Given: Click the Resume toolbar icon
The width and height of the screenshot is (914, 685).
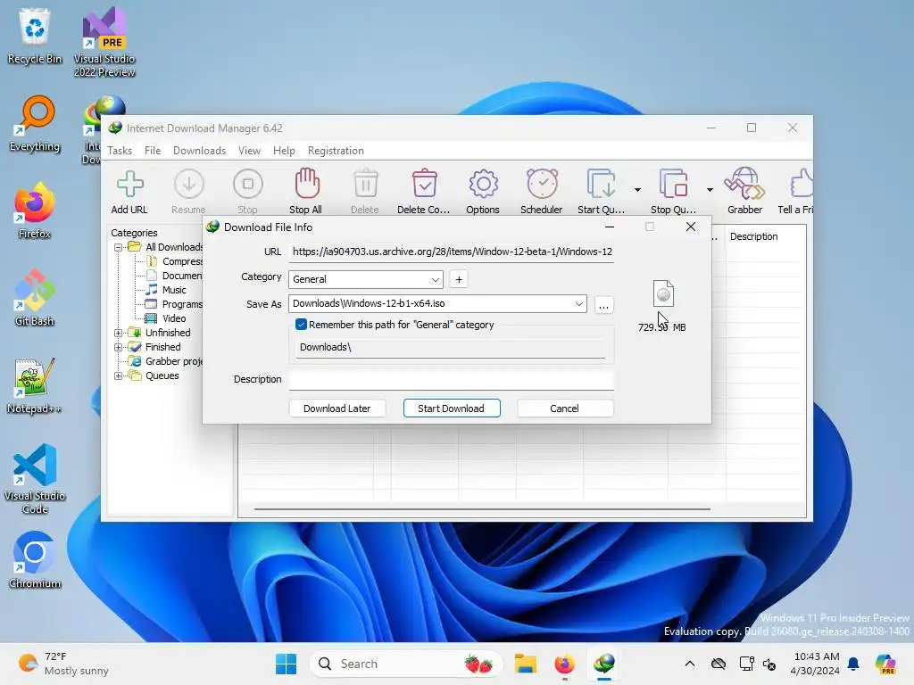Looking at the screenshot, I should 189,185.
